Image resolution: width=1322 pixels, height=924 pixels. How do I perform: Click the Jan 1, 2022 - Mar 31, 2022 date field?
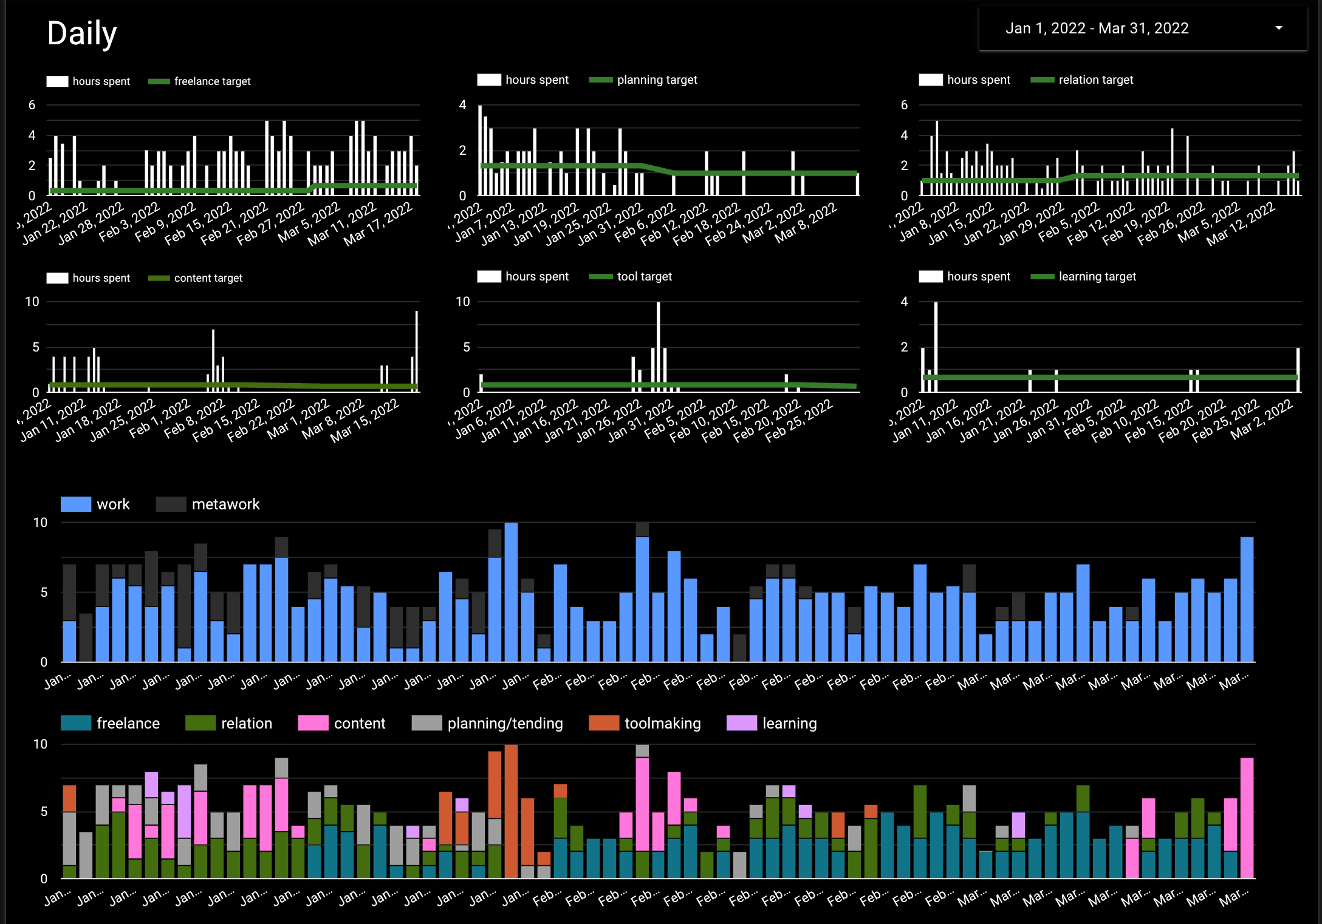(1097, 29)
